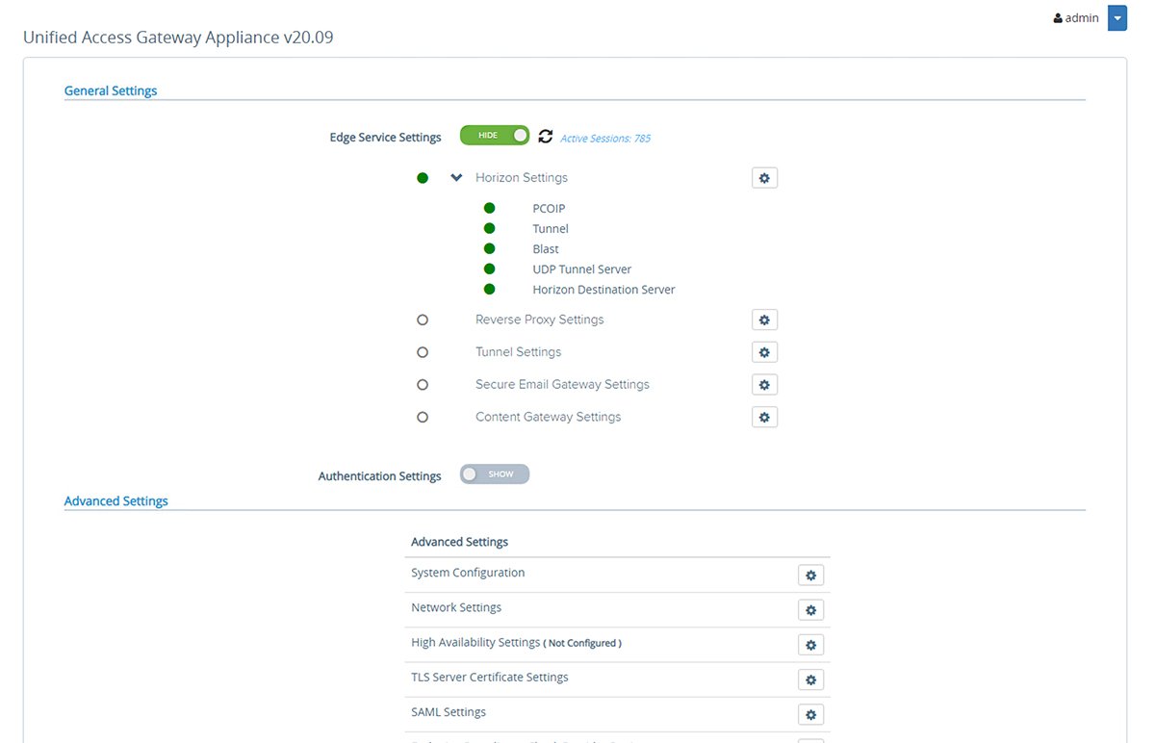Open Network Settings gear icon
Image resolution: width=1155 pixels, height=743 pixels.
point(810,609)
